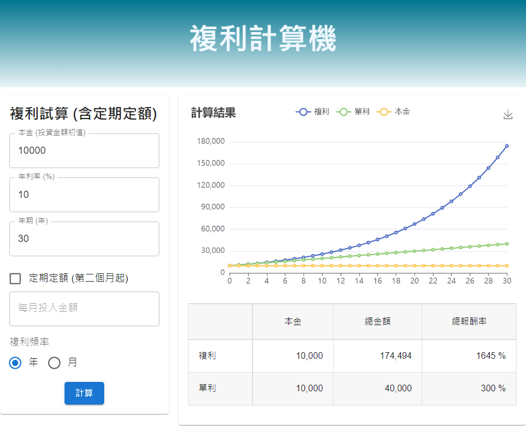
Task: Click the 本金 table column header
Action: point(293,321)
